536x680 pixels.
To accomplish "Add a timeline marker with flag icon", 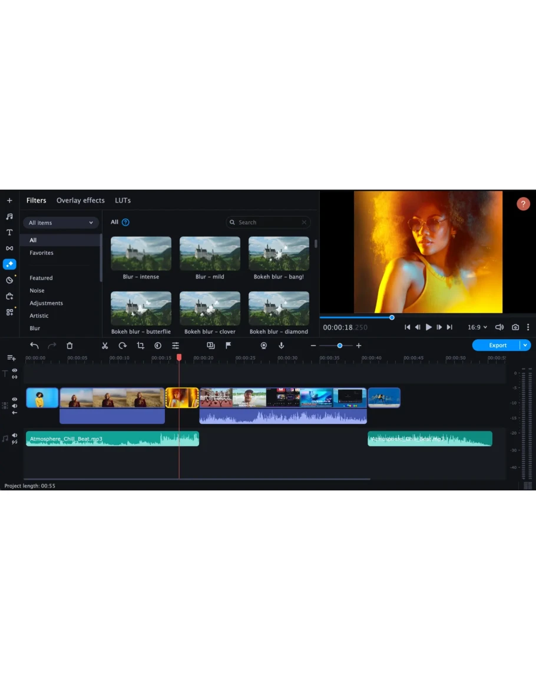I will tap(229, 346).
